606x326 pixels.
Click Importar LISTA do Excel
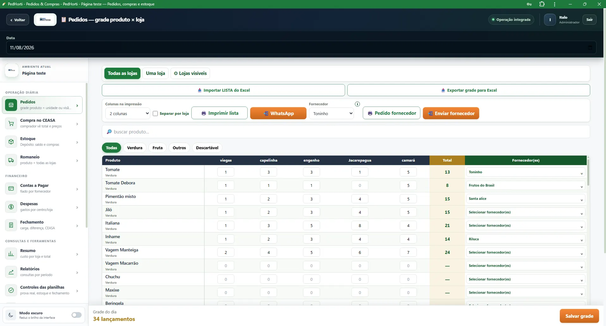223,90
